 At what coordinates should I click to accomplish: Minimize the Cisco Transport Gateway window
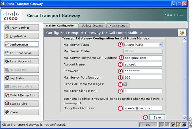coord(174,4)
